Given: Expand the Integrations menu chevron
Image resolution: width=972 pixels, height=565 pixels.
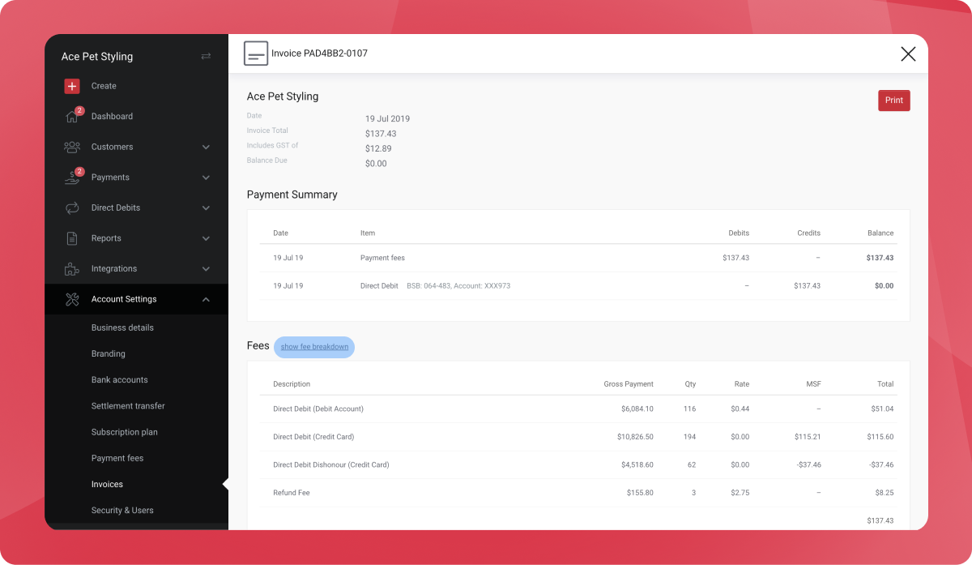Looking at the screenshot, I should pos(206,269).
